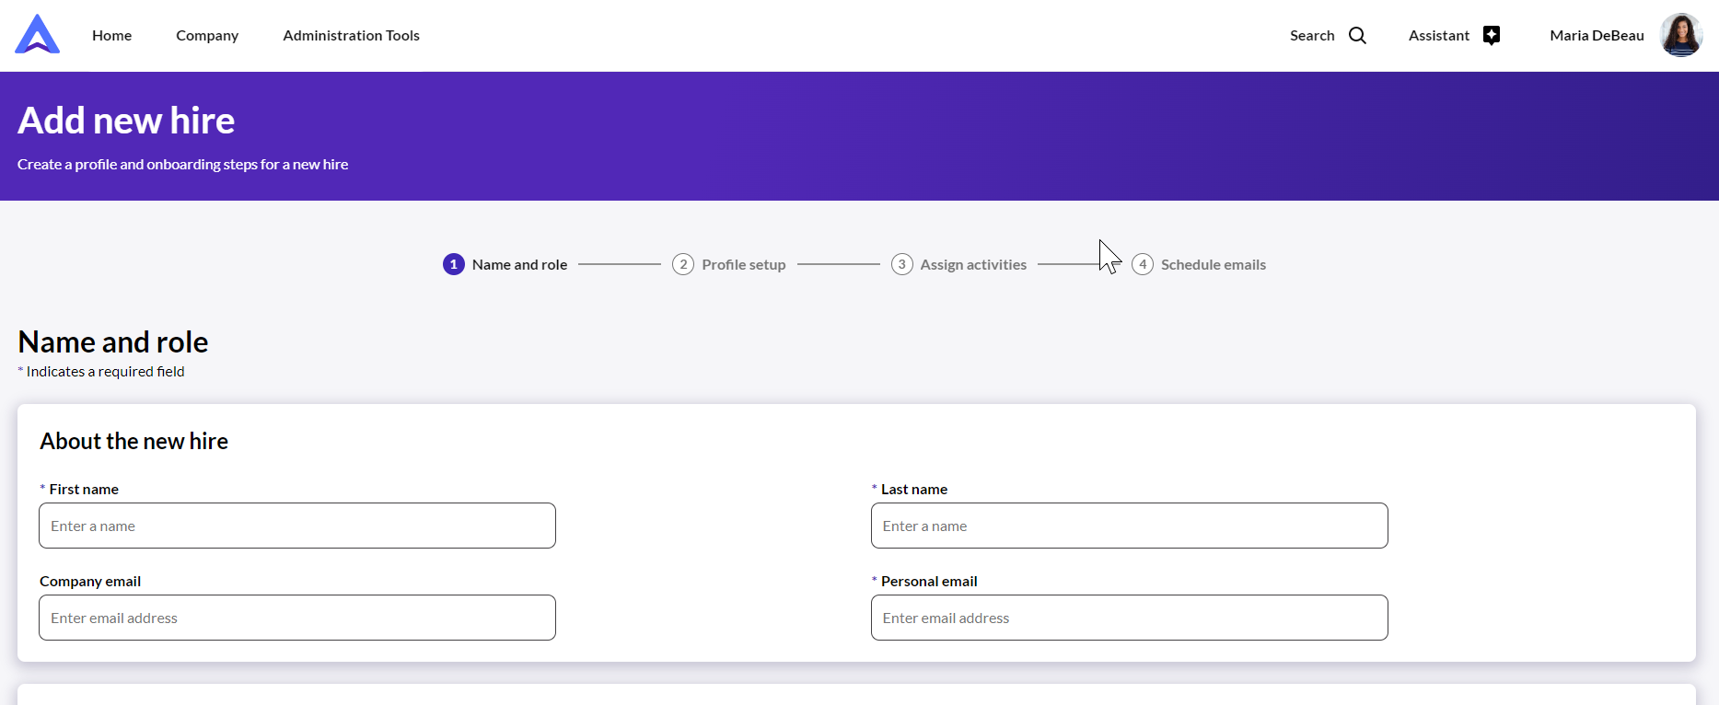Open the Home menu item
The width and height of the screenshot is (1719, 705).
pyautogui.click(x=111, y=35)
